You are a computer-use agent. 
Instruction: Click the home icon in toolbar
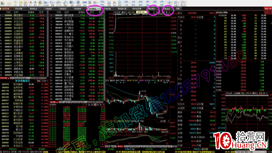coord(182,2)
